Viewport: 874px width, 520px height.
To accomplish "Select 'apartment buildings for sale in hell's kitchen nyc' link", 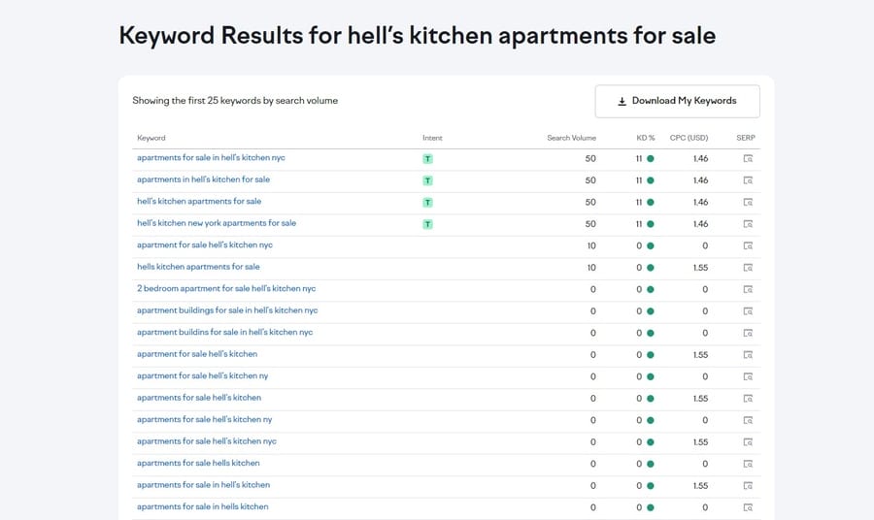I will pyautogui.click(x=227, y=310).
